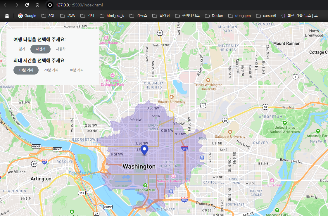Click the National Gallery of Art icon
The height and width of the screenshot is (216, 328).
pos(173,176)
